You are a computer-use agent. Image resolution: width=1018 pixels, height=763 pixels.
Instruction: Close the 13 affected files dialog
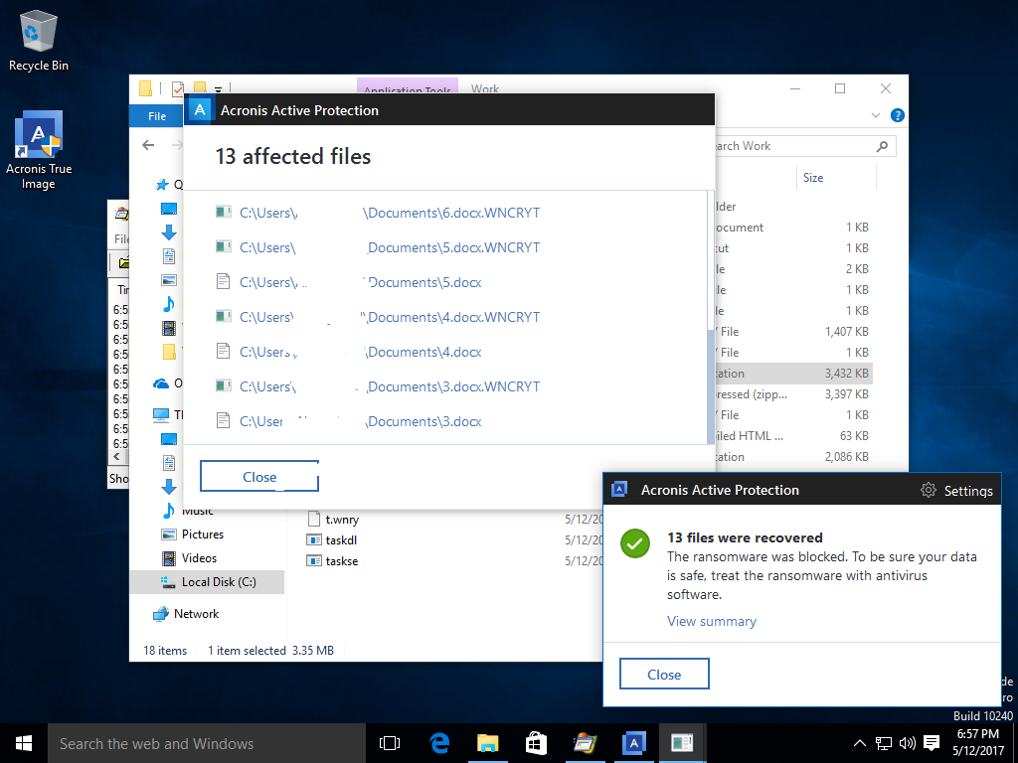(x=259, y=477)
